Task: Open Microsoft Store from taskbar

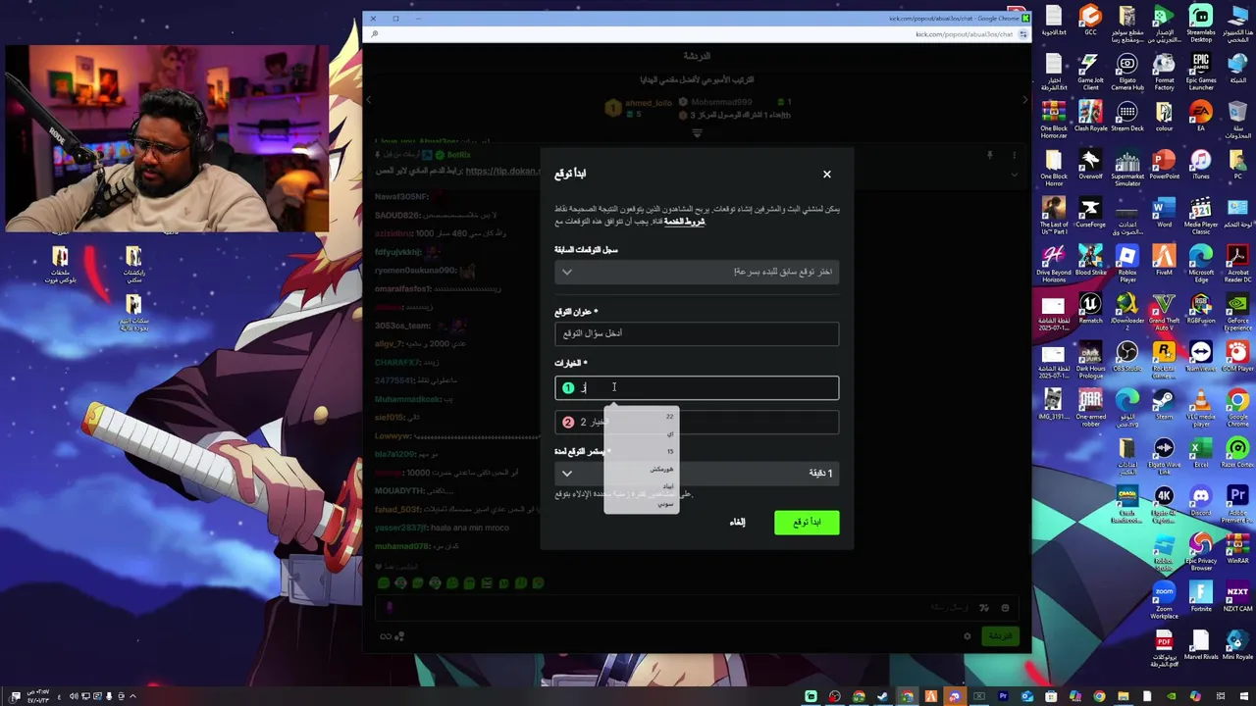Action: tap(1051, 696)
